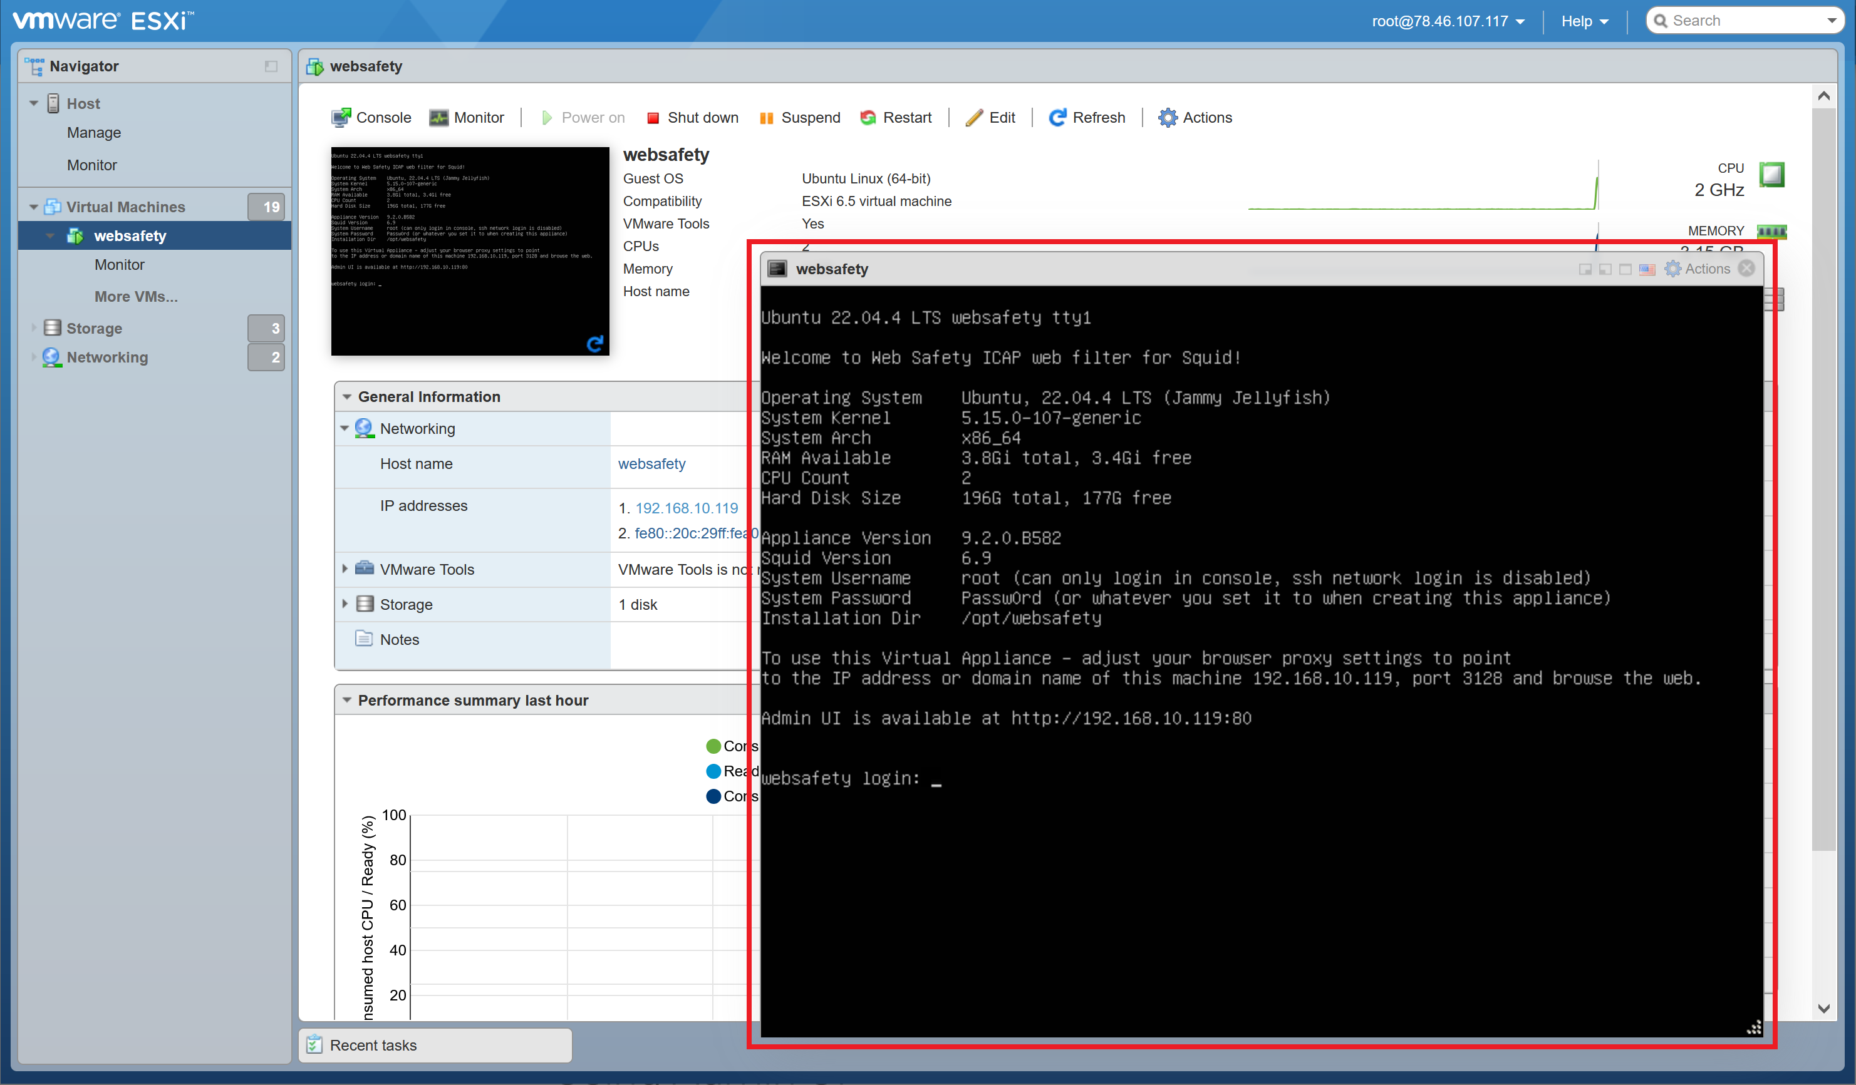Viewport: 1856px width, 1085px height.
Task: Click console window title icon
Action: pos(777,269)
